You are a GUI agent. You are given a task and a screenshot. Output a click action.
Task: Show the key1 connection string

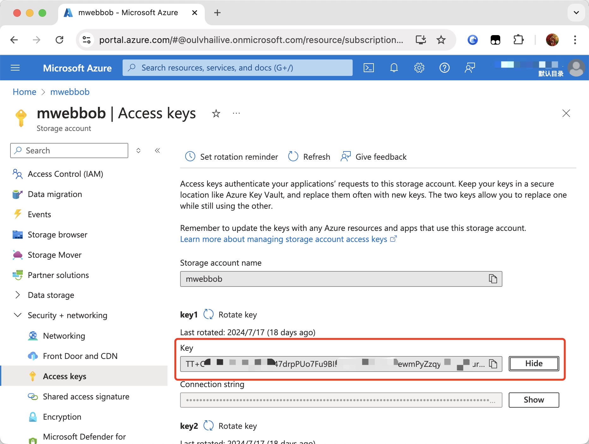(533, 400)
